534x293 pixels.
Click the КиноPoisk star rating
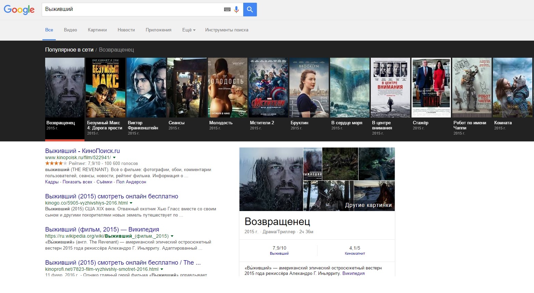[56, 164]
